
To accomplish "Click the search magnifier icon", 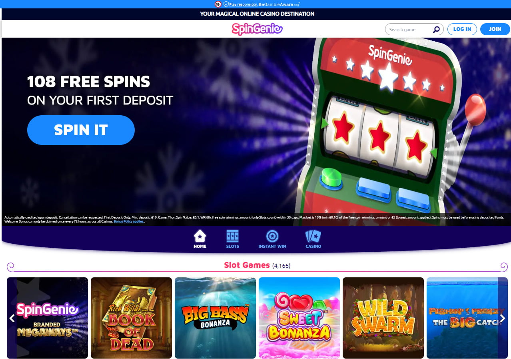I will point(436,29).
